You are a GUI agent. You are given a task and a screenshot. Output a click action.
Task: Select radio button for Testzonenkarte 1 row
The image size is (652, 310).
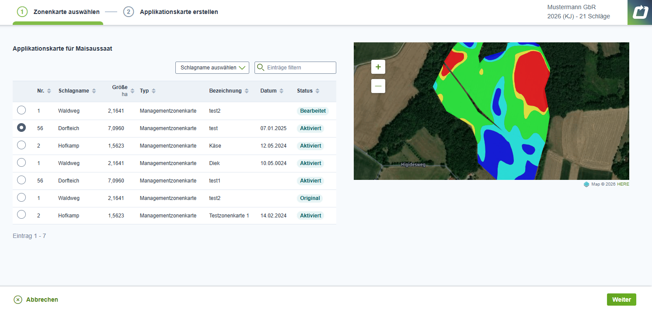(21, 215)
